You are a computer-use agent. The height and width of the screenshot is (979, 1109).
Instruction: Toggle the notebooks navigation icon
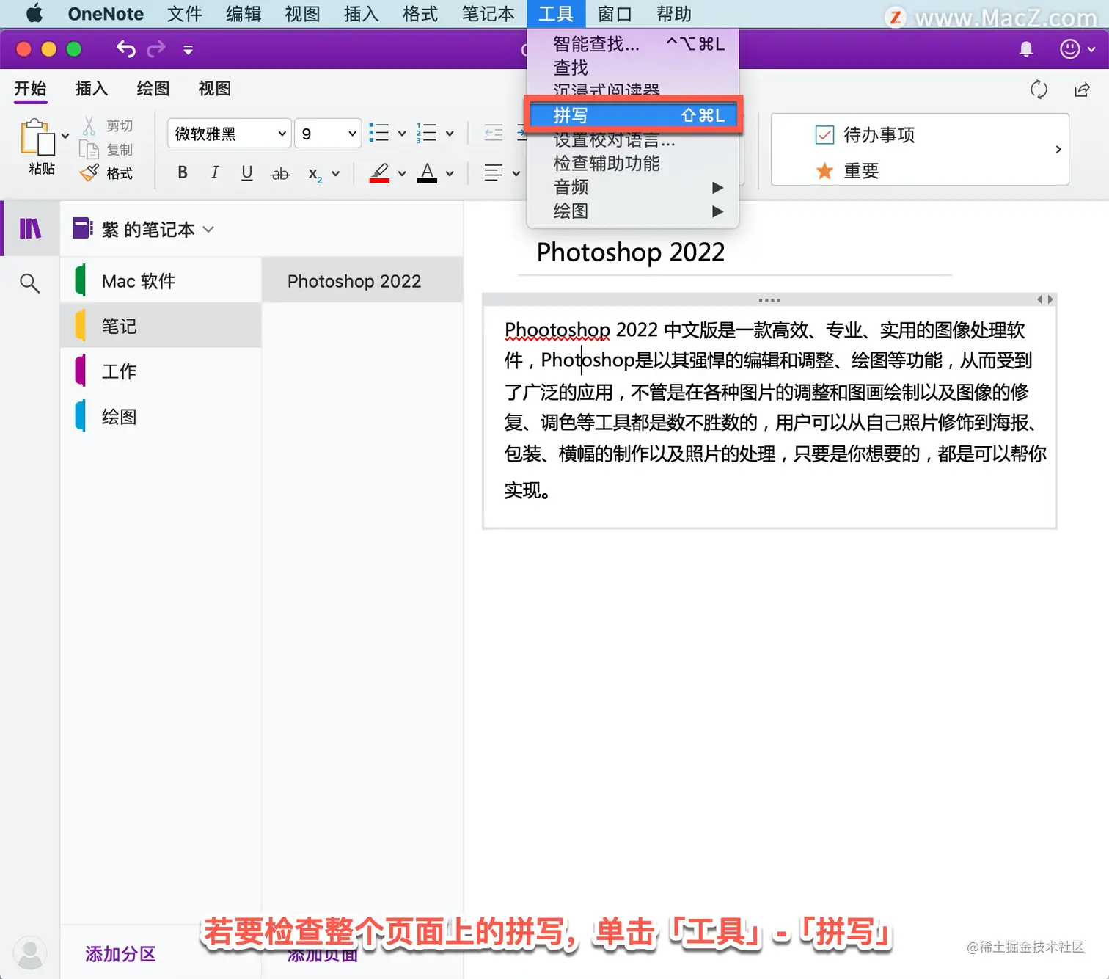point(30,228)
